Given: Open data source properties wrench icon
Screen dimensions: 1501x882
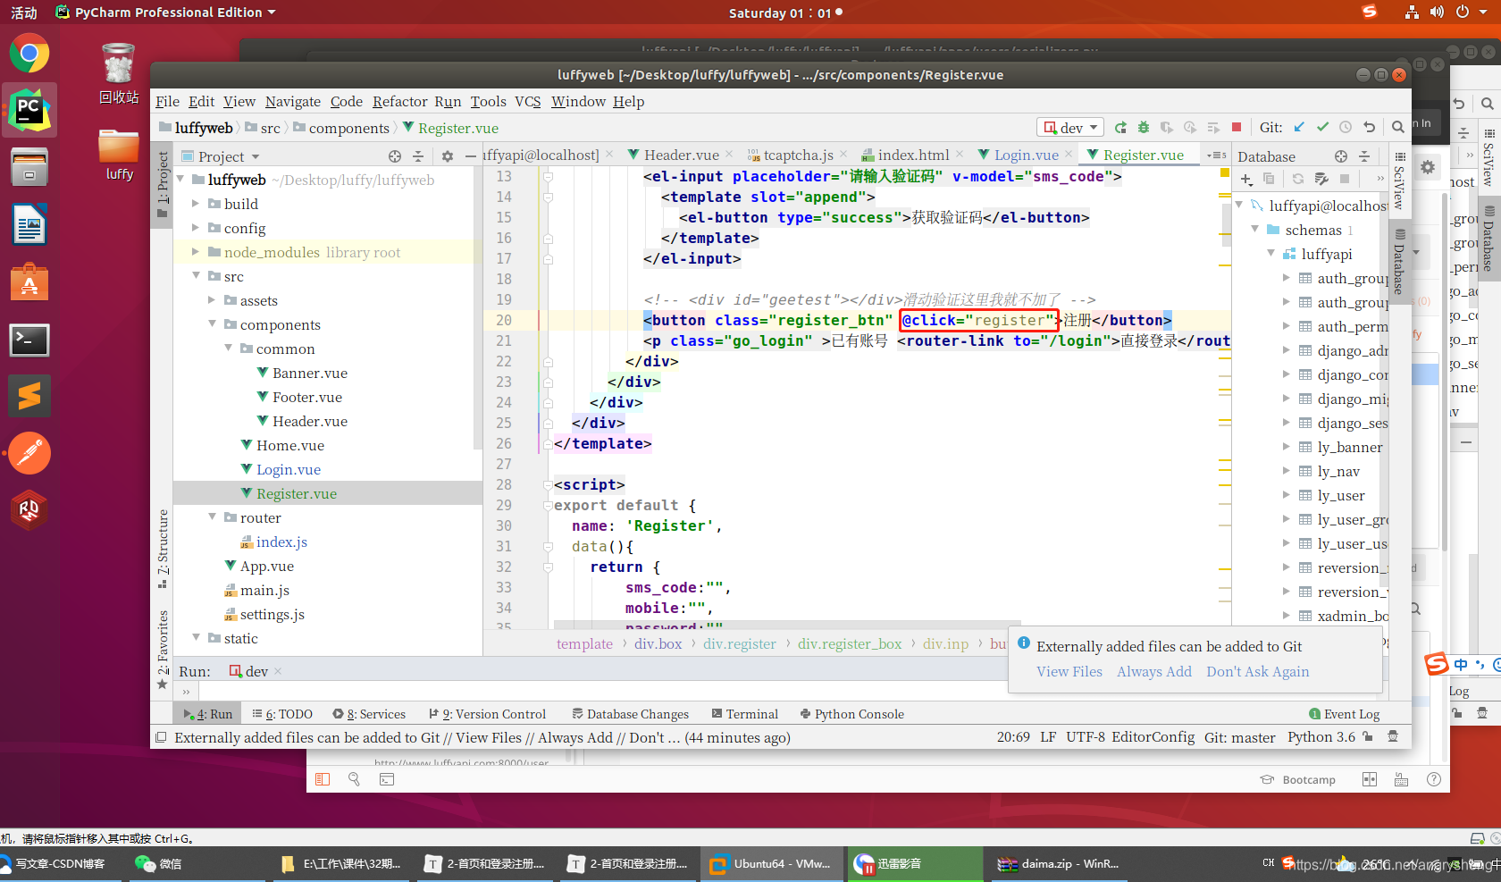Looking at the screenshot, I should [x=1321, y=180].
